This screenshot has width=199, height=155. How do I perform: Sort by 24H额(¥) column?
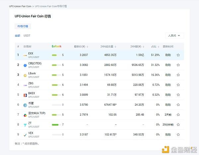click(137, 47)
